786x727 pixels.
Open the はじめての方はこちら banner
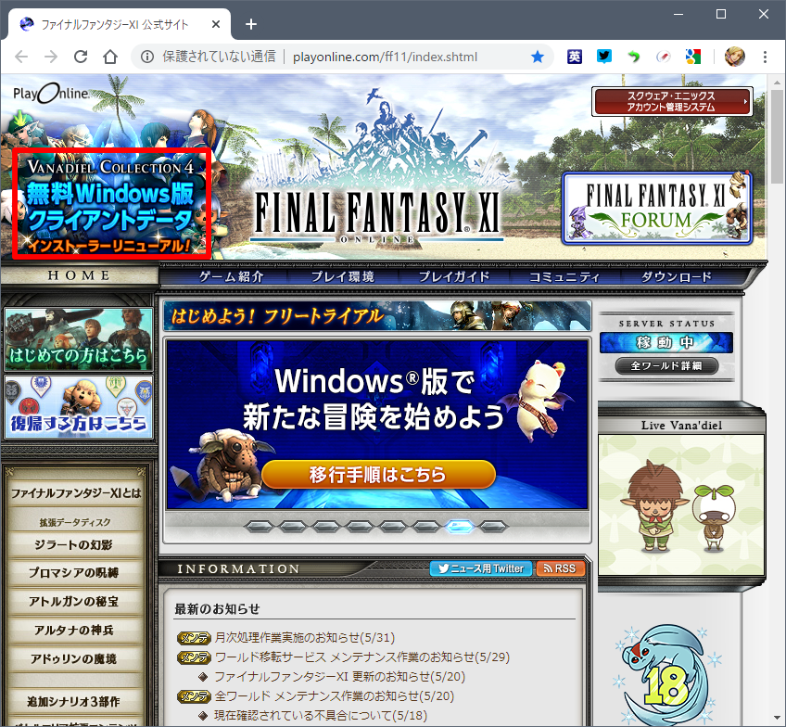[x=79, y=339]
